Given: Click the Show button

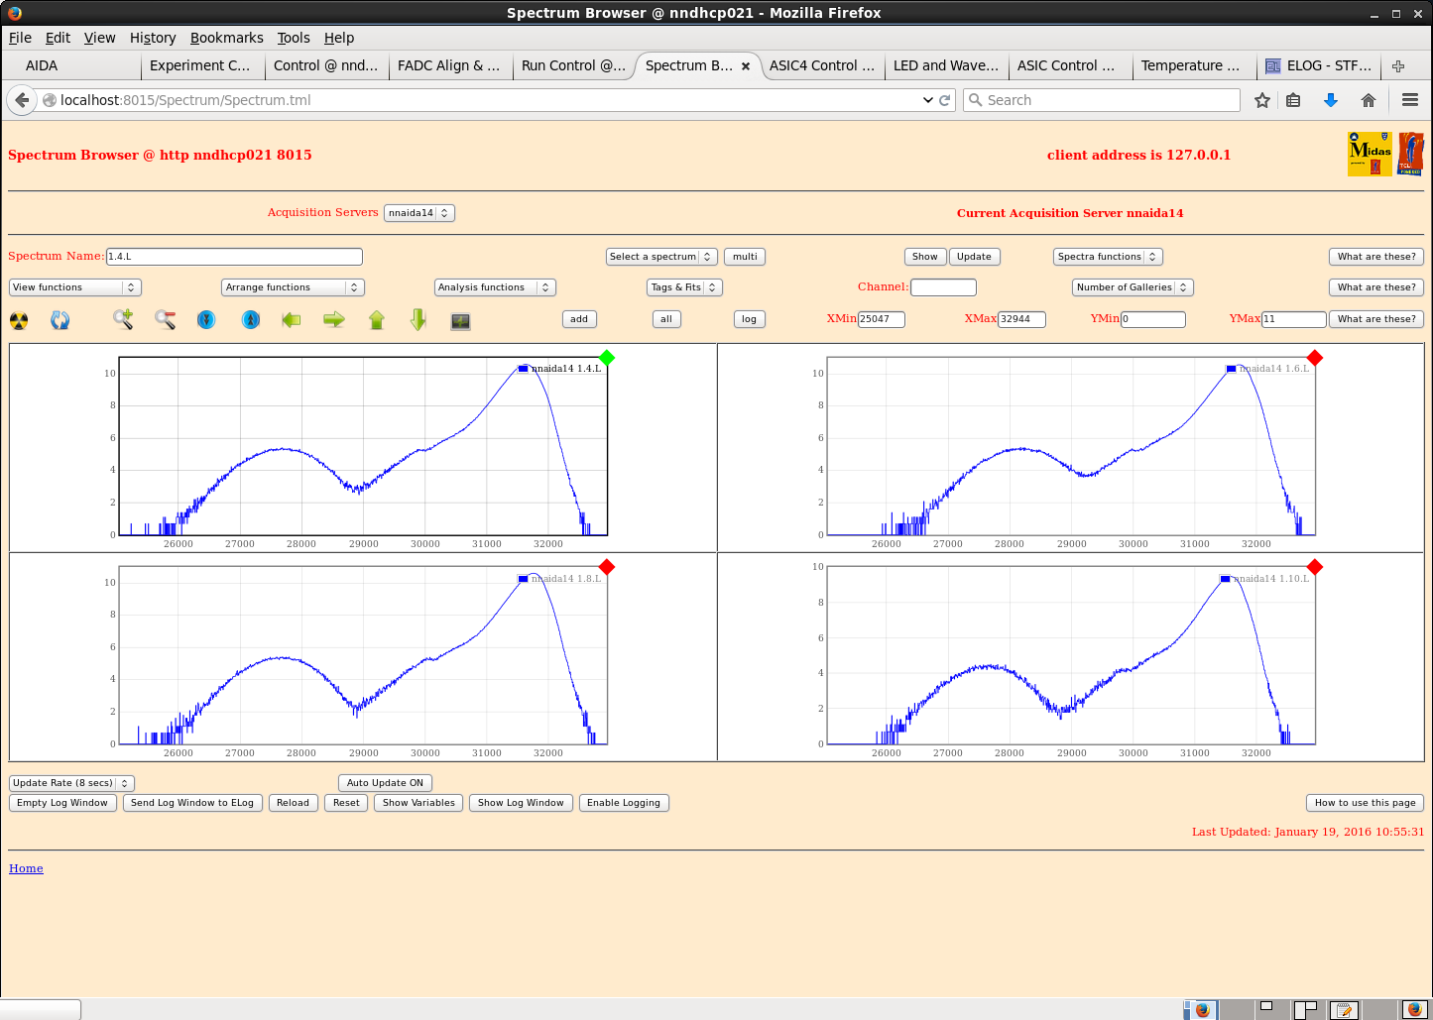Looking at the screenshot, I should coord(925,257).
